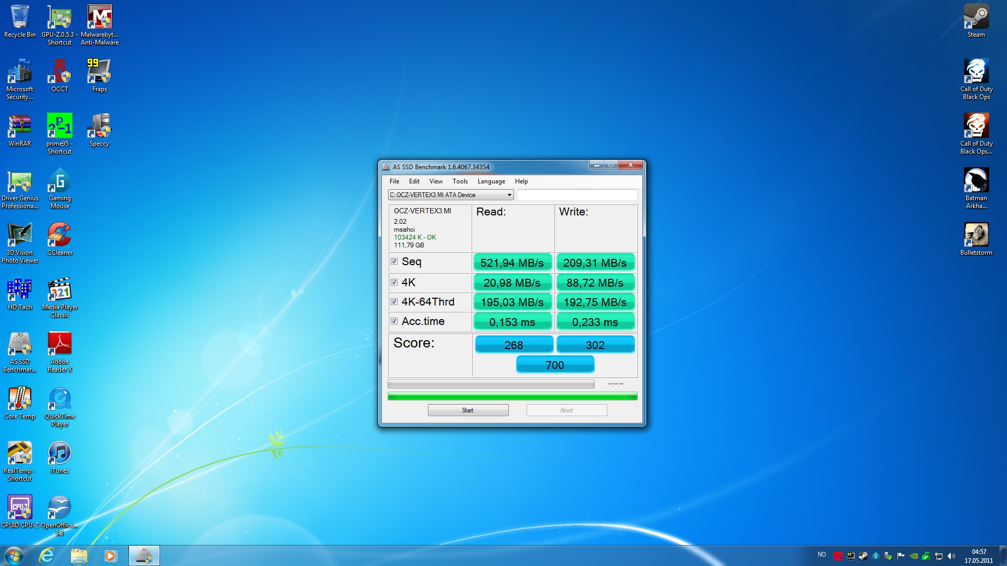The image size is (1007, 566).
Task: Launch CCleaner desktop icon
Action: tap(60, 239)
